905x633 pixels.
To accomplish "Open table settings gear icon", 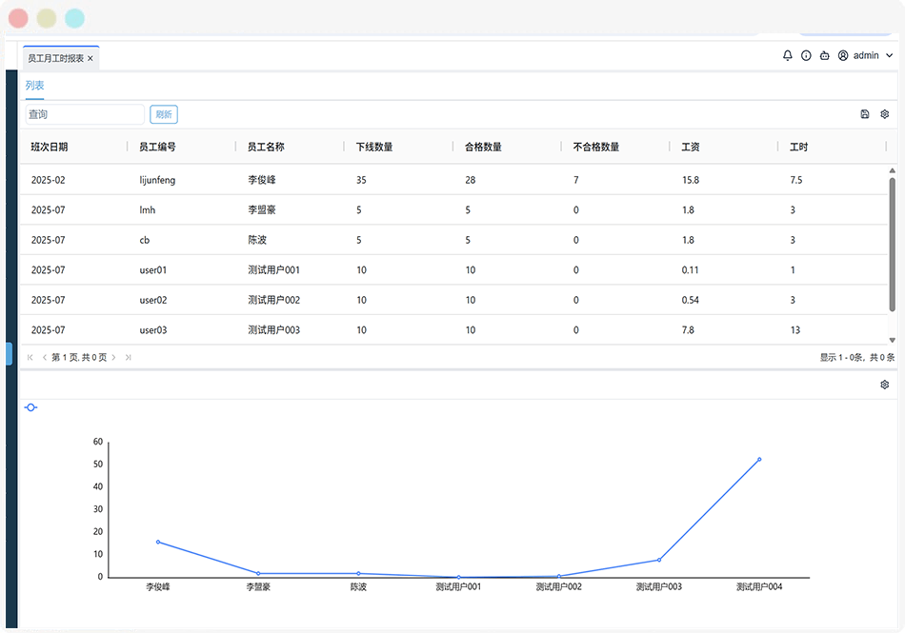I will click(884, 114).
